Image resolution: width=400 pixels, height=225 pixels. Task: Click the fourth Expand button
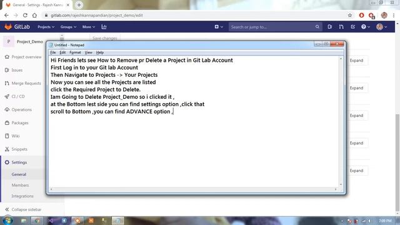point(356,143)
